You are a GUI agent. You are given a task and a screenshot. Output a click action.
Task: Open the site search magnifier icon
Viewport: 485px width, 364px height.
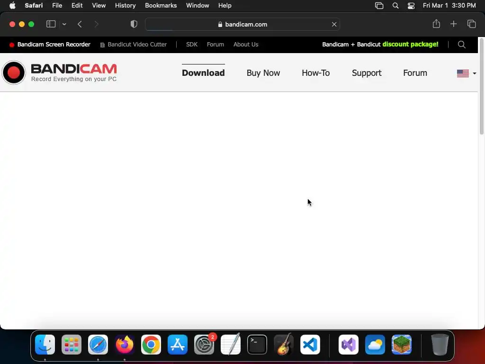tap(461, 45)
